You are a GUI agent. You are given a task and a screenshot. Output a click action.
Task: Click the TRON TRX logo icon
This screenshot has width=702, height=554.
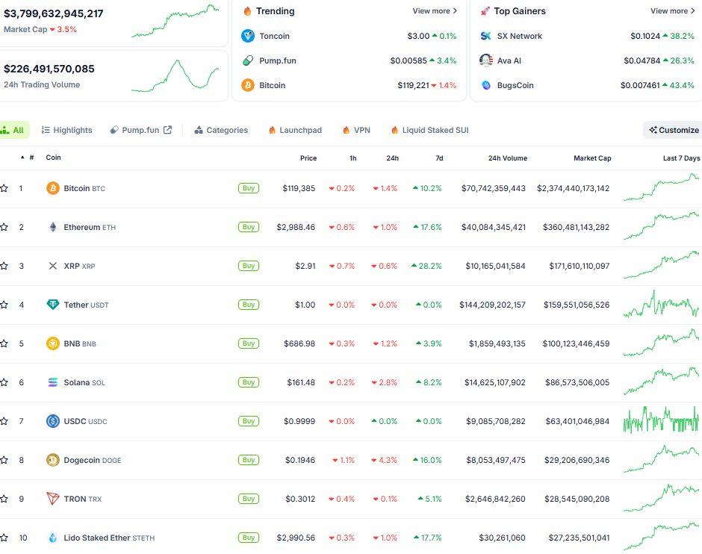pyautogui.click(x=53, y=499)
